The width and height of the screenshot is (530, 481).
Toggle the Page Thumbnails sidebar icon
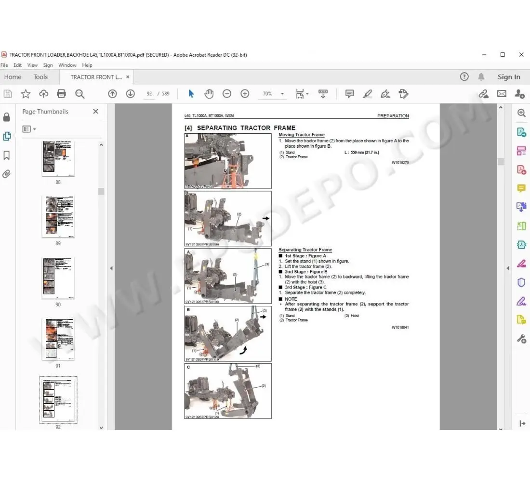click(x=7, y=136)
